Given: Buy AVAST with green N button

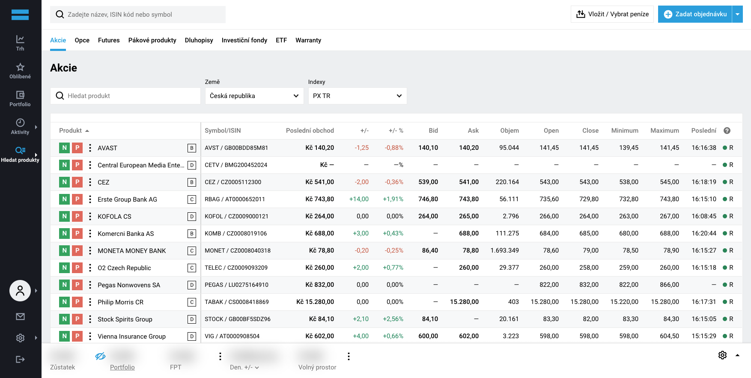Looking at the screenshot, I should pyautogui.click(x=64, y=148).
